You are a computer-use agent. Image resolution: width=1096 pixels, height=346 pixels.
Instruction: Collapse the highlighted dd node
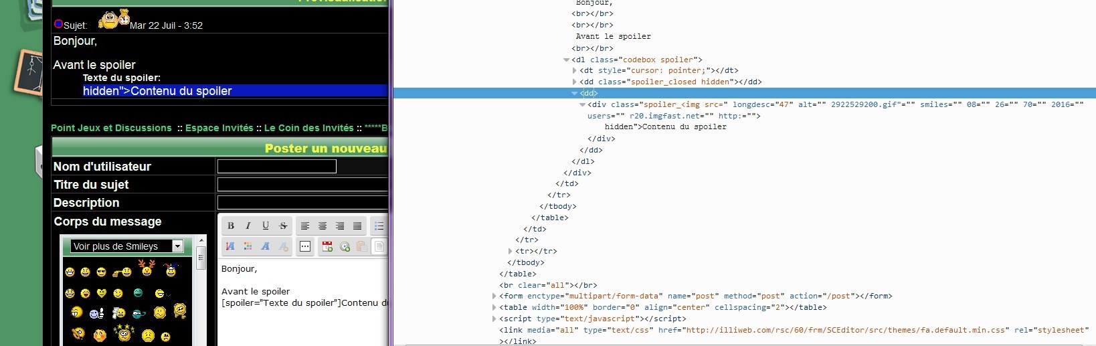pyautogui.click(x=575, y=93)
